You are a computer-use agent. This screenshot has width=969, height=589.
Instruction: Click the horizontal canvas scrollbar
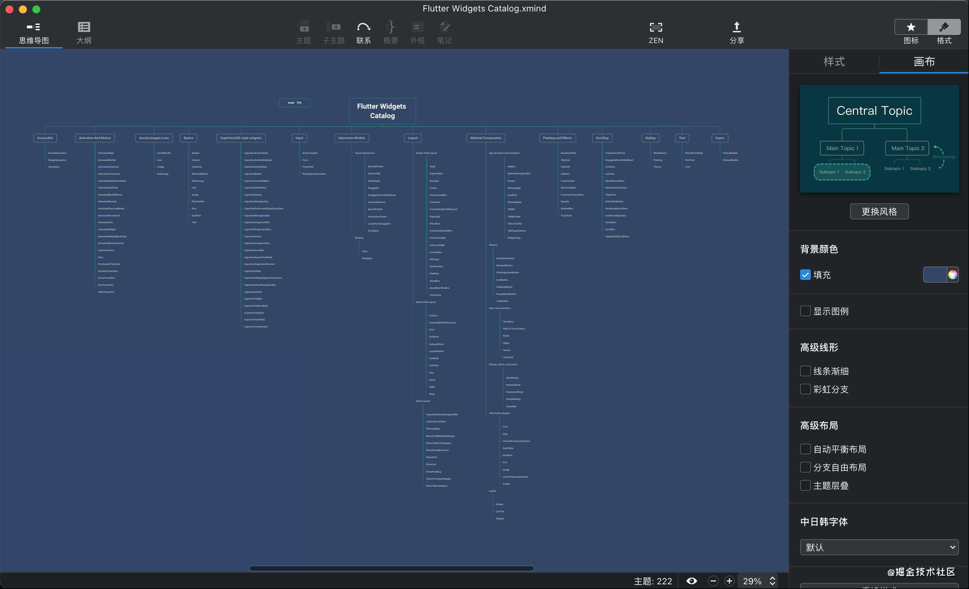tap(391, 568)
